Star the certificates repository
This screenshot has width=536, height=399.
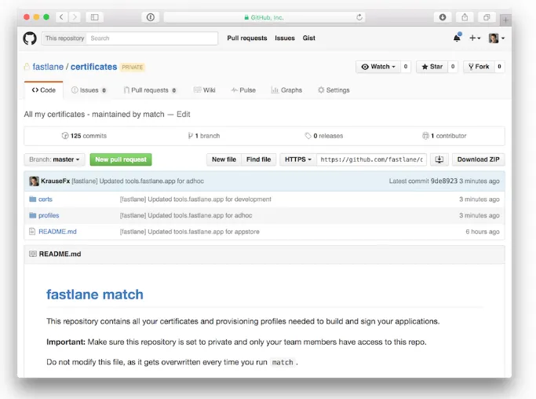(431, 67)
